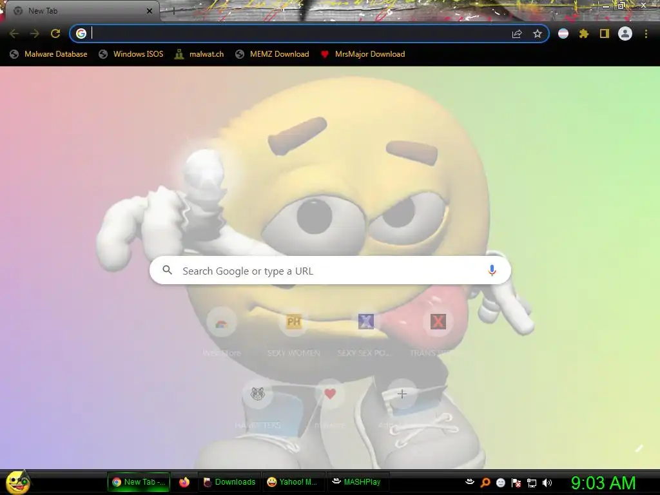Open malwat.ch bookmark

coord(199,54)
